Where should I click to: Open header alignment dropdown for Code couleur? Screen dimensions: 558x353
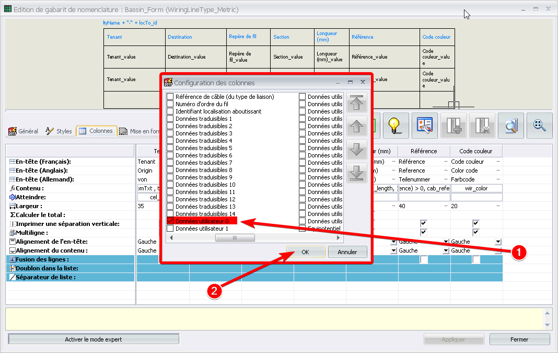click(498, 242)
